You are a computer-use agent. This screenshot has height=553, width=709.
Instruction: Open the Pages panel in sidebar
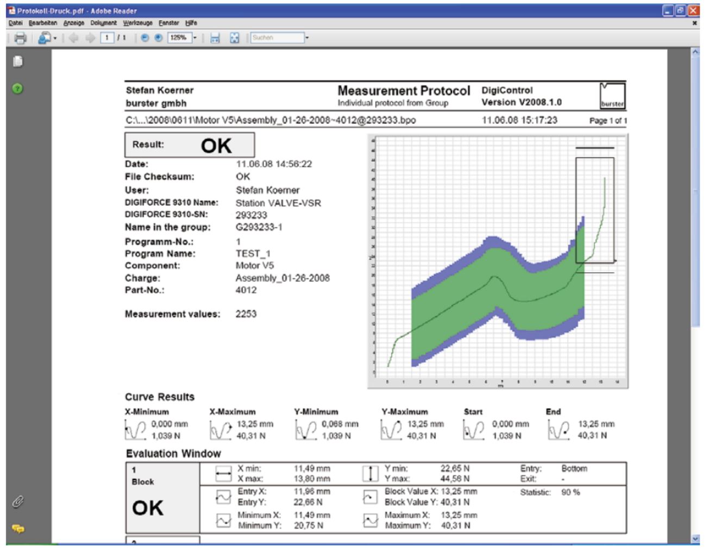coord(18,61)
